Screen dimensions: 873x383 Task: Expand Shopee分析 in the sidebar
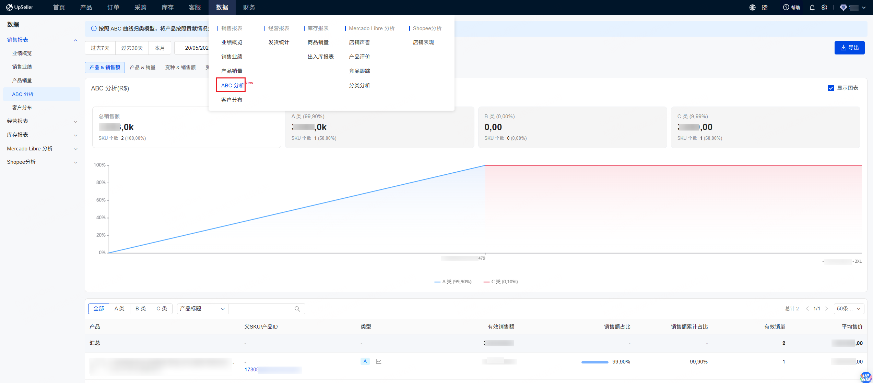(75, 162)
